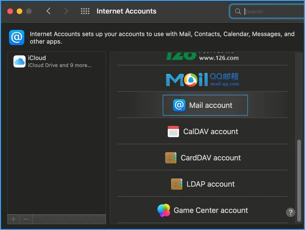Screen dimensions: 305x230
Task: Select 'iCloud Drive and 9 more' text
Action: coord(59,65)
